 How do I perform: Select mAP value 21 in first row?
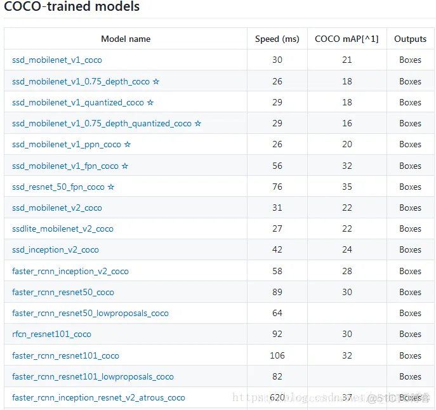347,60
